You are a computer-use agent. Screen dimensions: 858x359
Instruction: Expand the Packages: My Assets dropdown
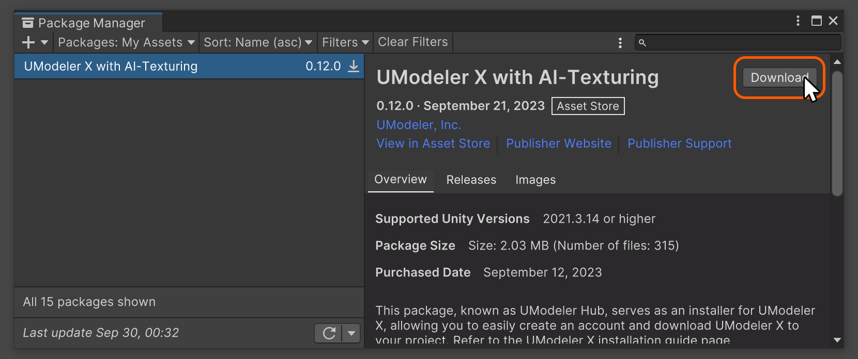(x=126, y=42)
